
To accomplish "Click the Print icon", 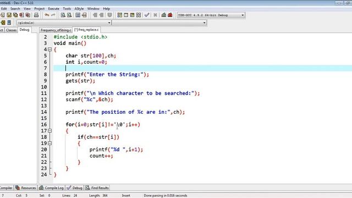I will point(36,15).
